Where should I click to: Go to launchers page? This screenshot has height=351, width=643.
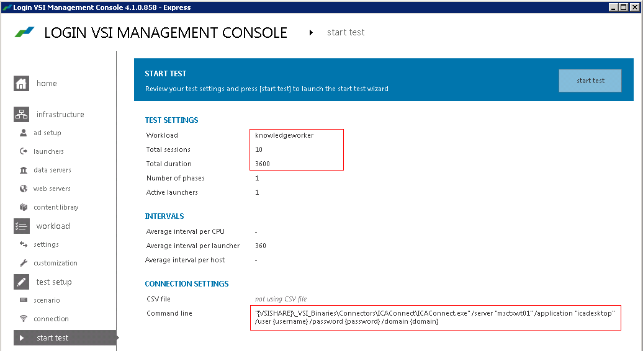pyautogui.click(x=48, y=151)
